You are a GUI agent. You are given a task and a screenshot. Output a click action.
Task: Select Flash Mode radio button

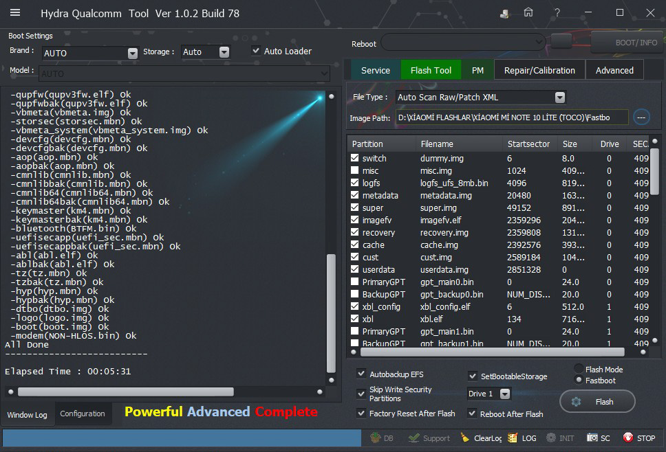579,368
